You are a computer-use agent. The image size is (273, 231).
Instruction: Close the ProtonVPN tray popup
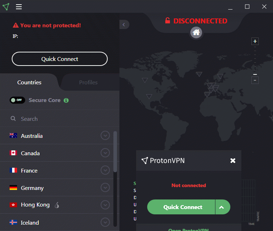coord(233,160)
